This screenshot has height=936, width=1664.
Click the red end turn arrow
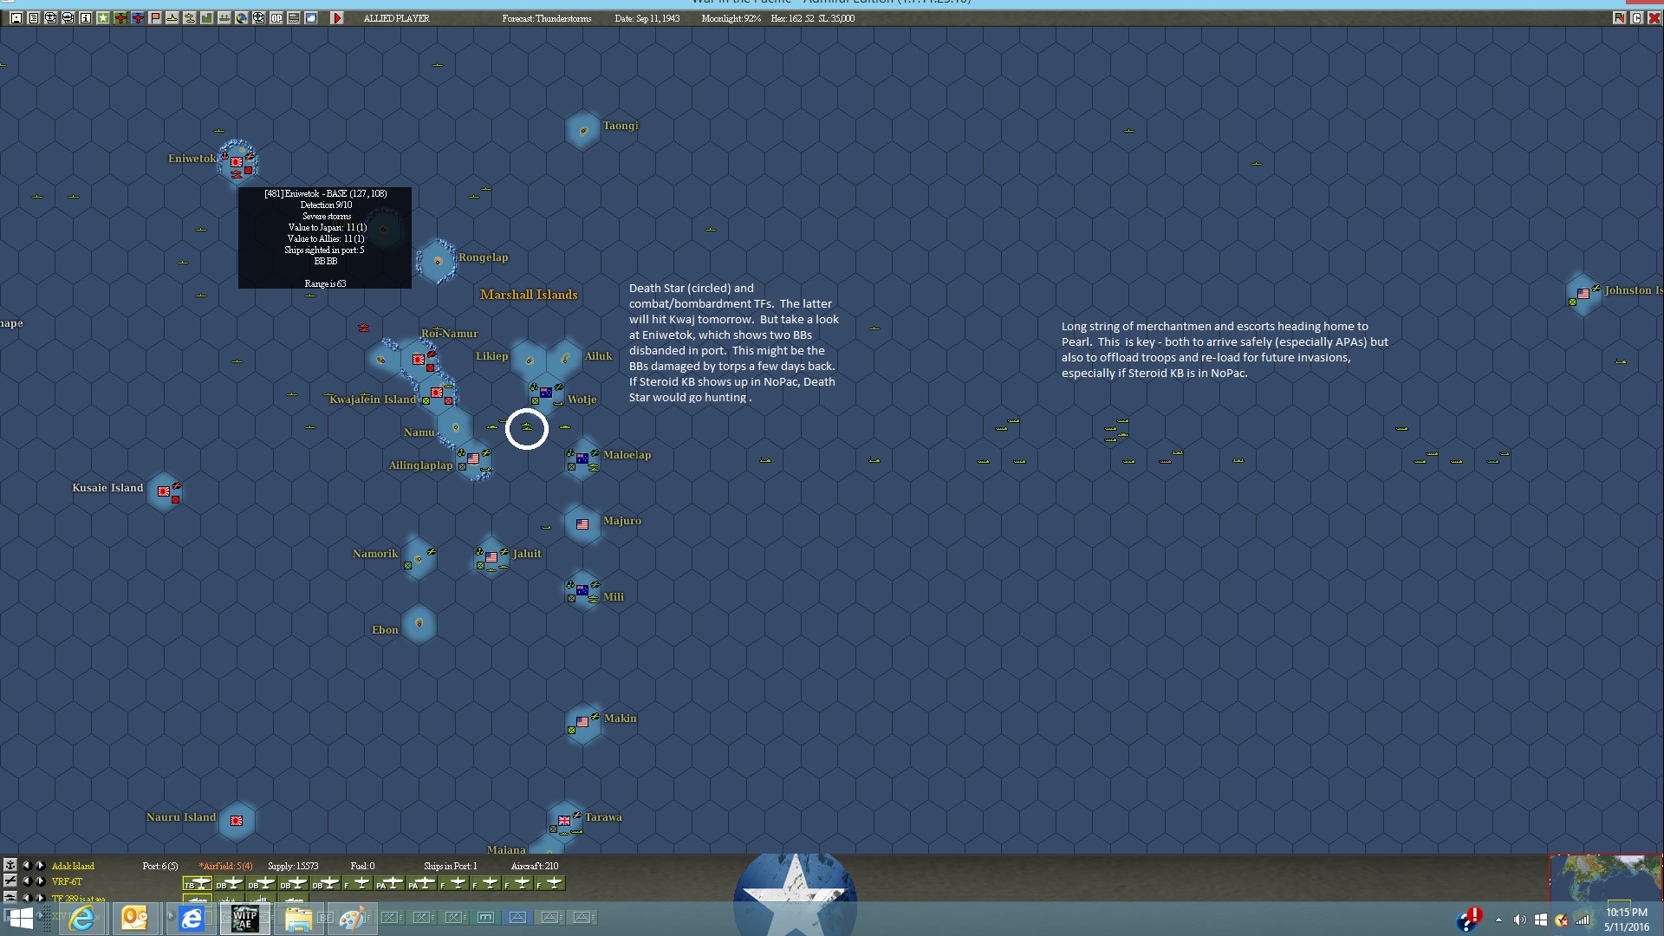point(337,18)
